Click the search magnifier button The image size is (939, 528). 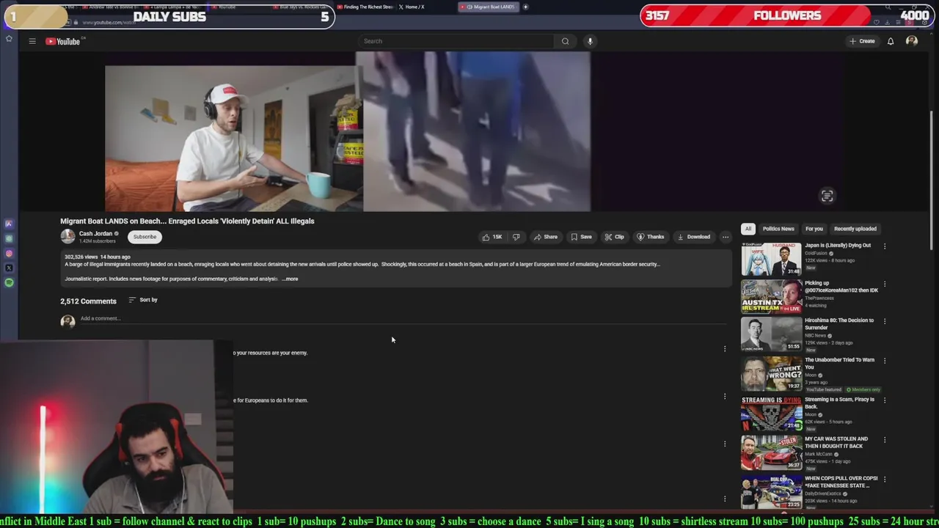click(x=565, y=41)
